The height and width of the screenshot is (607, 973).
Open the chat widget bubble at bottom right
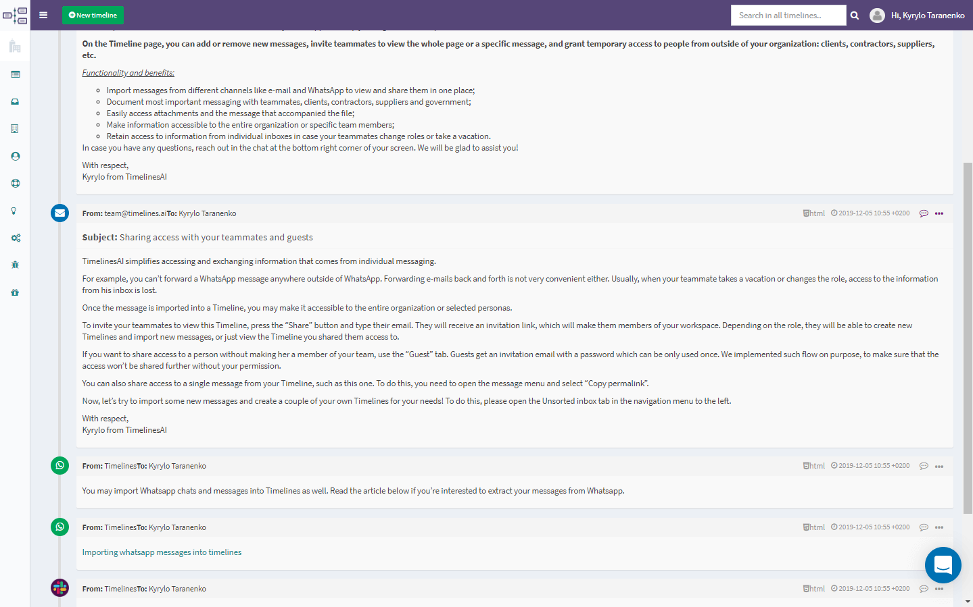click(x=943, y=565)
